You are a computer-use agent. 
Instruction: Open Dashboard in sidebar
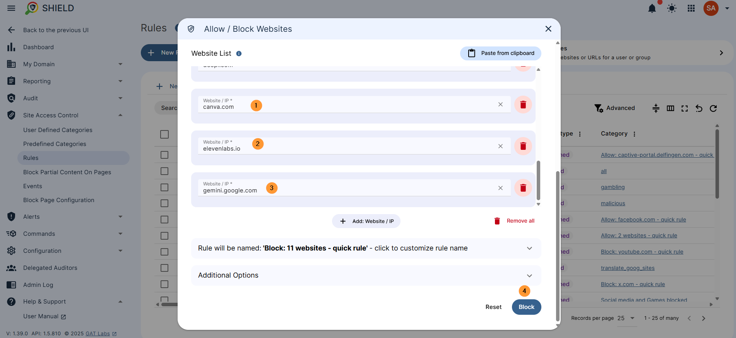tap(38, 47)
